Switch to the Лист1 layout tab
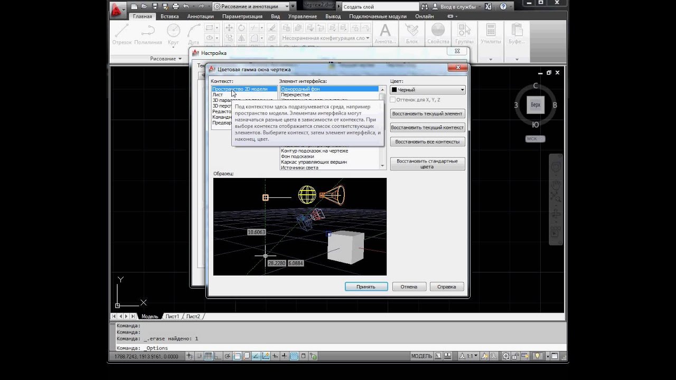 pyautogui.click(x=172, y=316)
